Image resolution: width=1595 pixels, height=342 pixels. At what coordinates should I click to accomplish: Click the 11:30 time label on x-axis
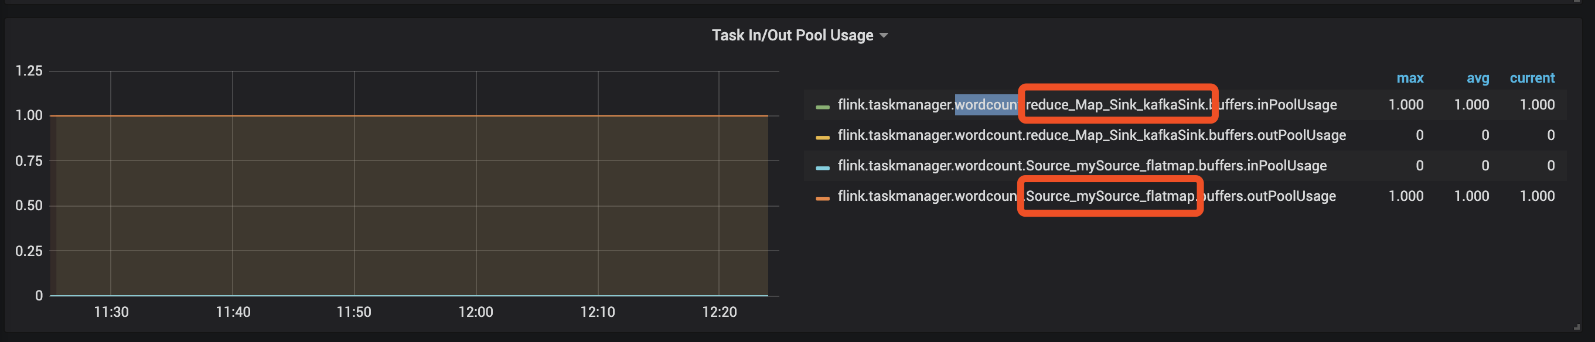point(111,312)
